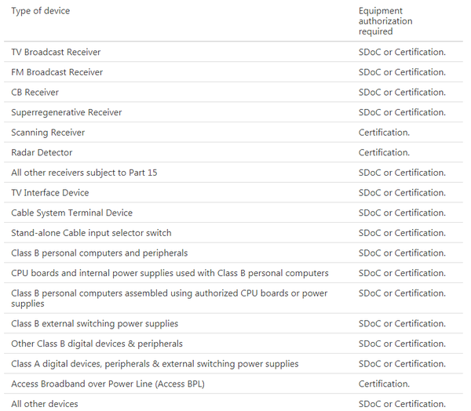471x411 pixels.
Task: Select the Class A digital devices row
Action: pos(155,364)
